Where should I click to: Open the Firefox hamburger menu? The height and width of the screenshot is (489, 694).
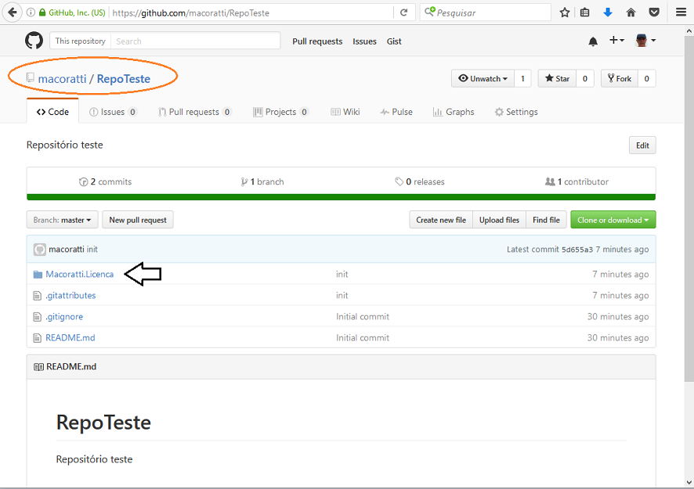pyautogui.click(x=681, y=13)
